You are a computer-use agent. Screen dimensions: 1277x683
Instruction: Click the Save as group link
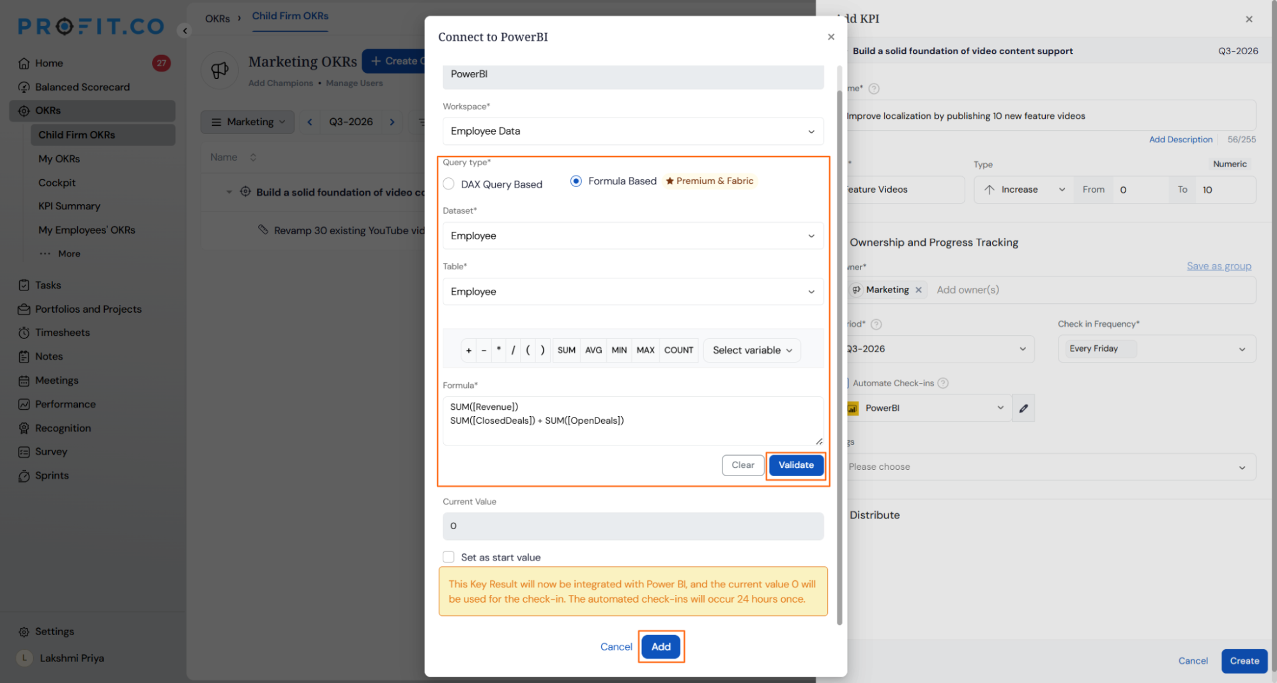pyautogui.click(x=1219, y=266)
